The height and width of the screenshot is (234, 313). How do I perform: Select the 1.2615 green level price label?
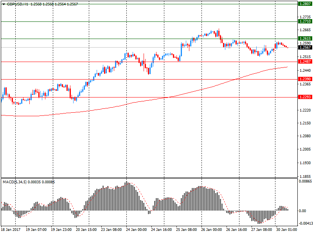[x=305, y=38]
